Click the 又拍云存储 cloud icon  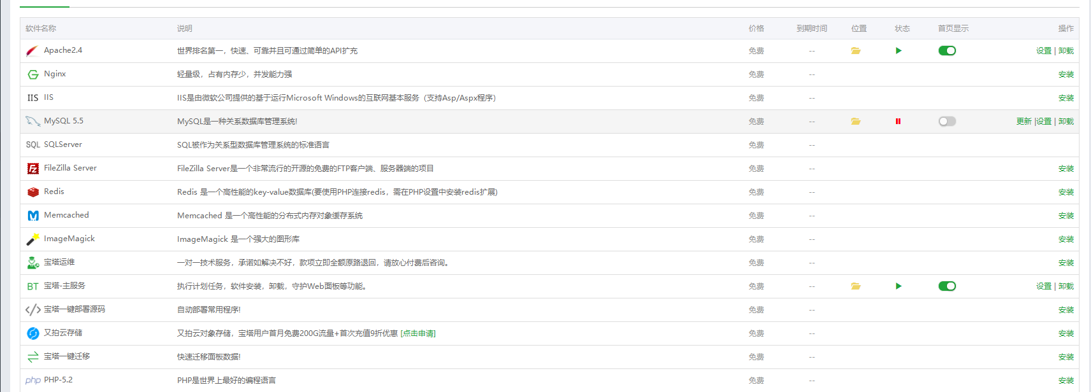(33, 333)
